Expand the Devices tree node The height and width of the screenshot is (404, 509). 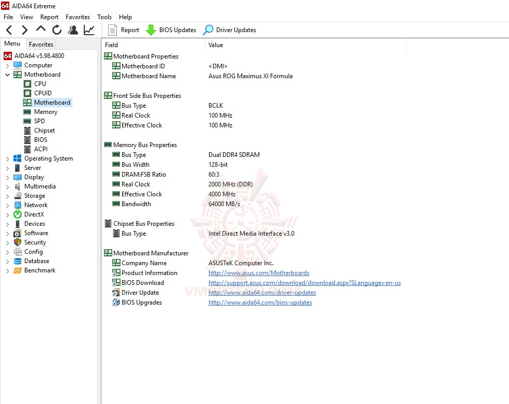coord(7,224)
